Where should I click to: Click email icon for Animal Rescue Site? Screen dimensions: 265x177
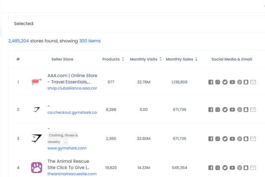[253, 168]
